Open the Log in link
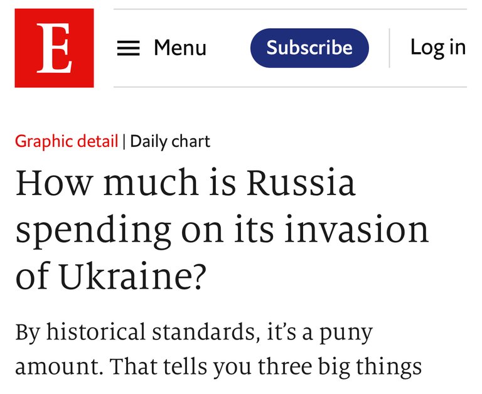This screenshot has height=394, width=482. tap(438, 48)
